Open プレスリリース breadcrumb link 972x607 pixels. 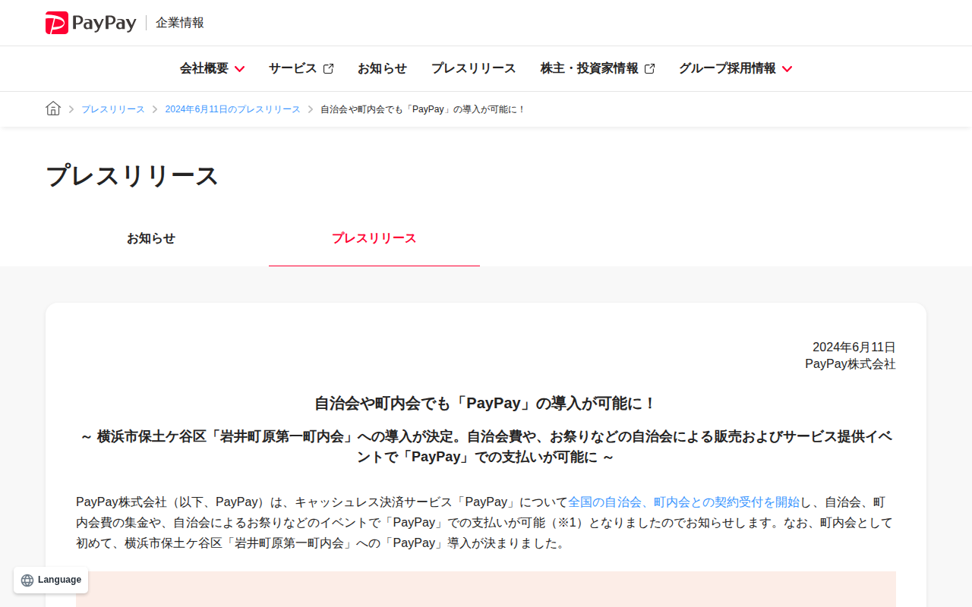pos(113,109)
